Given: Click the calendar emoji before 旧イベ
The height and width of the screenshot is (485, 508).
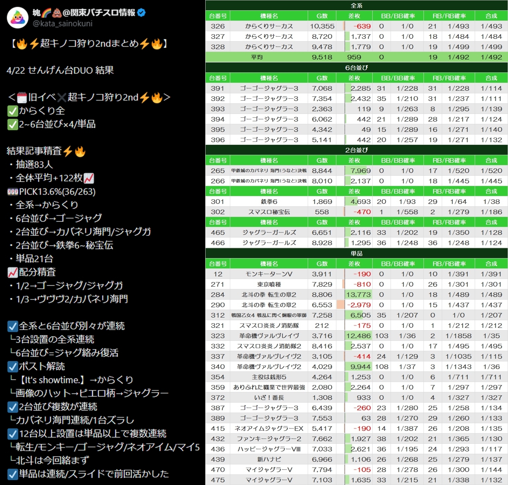Looking at the screenshot, I should point(22,97).
